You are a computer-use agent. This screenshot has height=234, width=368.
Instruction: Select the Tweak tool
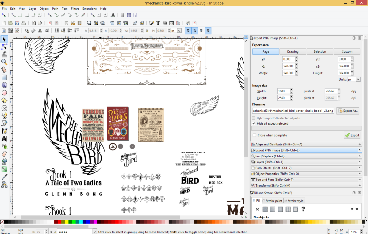4,55
